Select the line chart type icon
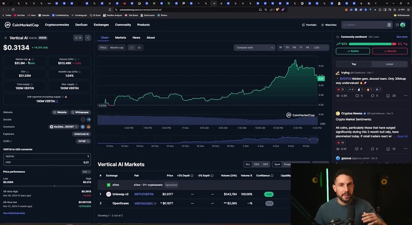The width and height of the screenshot is (412, 225). (131, 48)
